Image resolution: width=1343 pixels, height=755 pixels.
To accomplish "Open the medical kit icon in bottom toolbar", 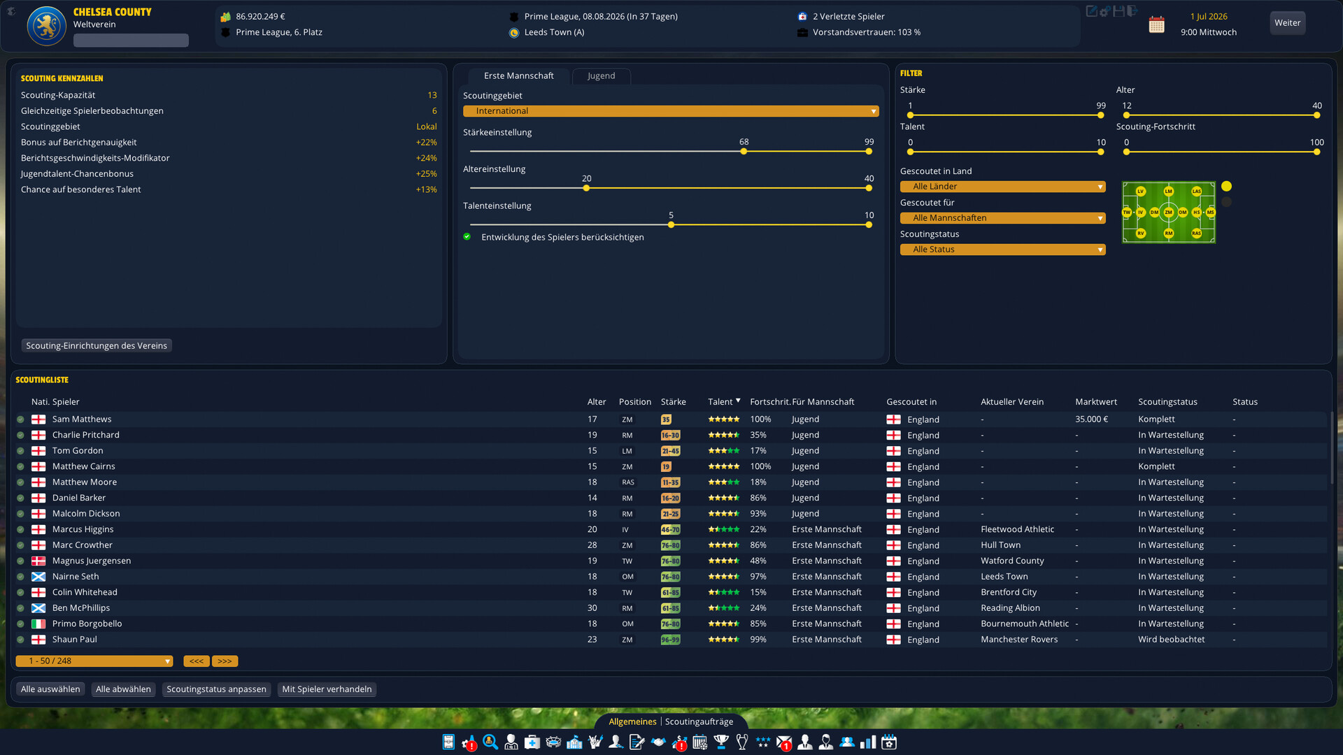I will tap(532, 742).
